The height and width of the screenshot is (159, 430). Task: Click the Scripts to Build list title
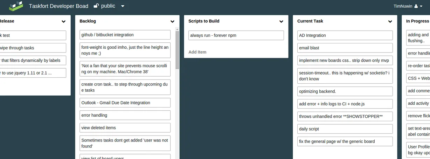click(x=204, y=21)
